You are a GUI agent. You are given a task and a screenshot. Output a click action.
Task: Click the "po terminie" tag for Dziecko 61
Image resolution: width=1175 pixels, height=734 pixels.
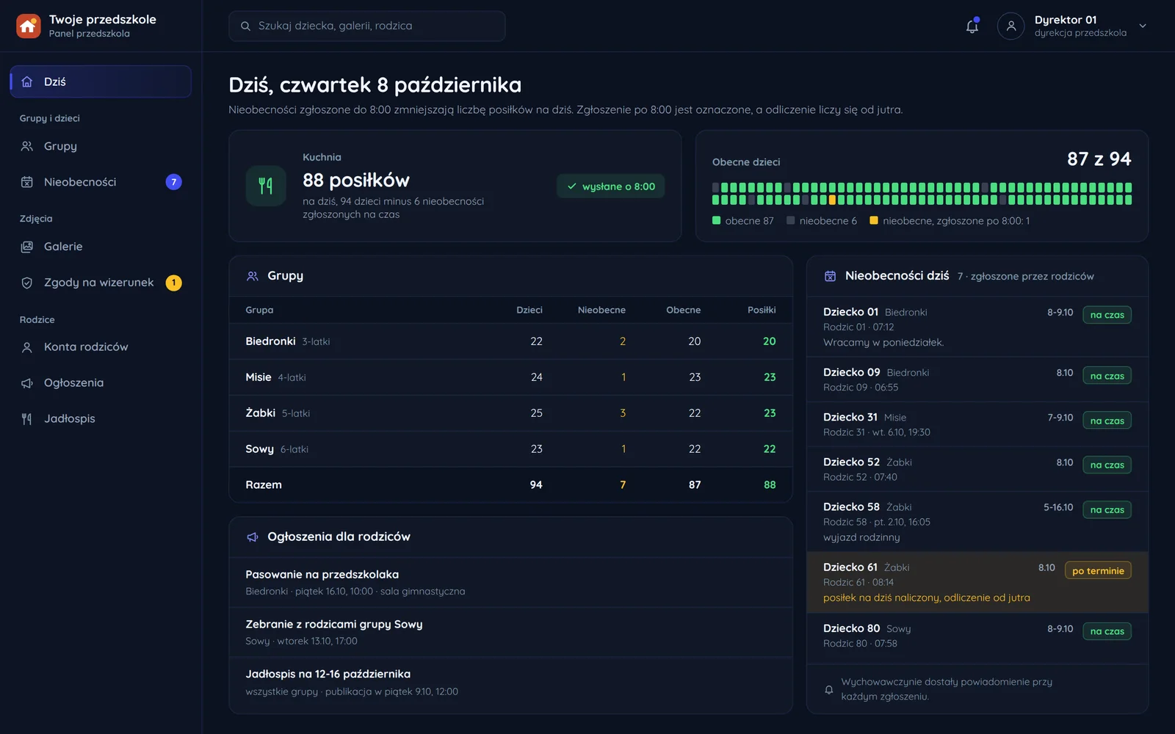click(x=1098, y=570)
